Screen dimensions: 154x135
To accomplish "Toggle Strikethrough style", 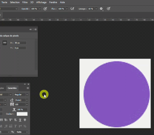I will click(25, 120).
